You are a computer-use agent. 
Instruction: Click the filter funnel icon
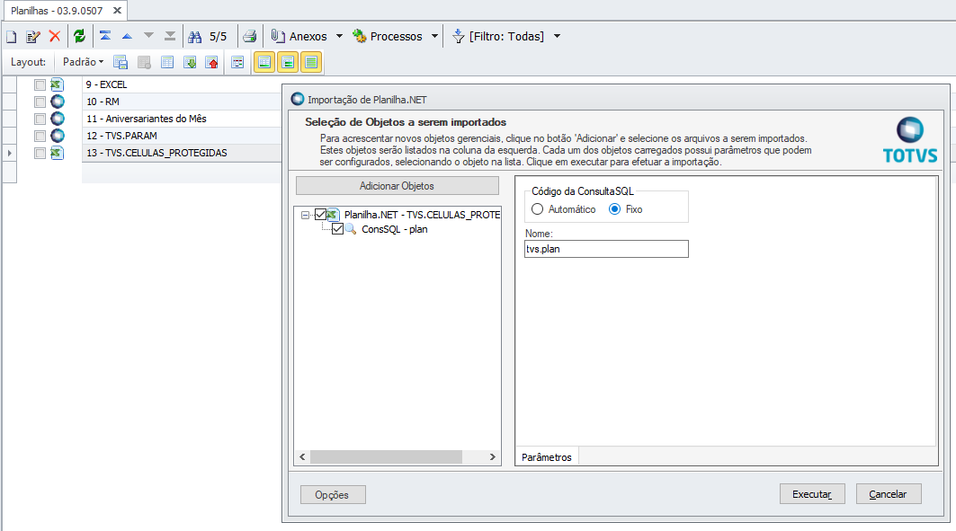coord(459,37)
